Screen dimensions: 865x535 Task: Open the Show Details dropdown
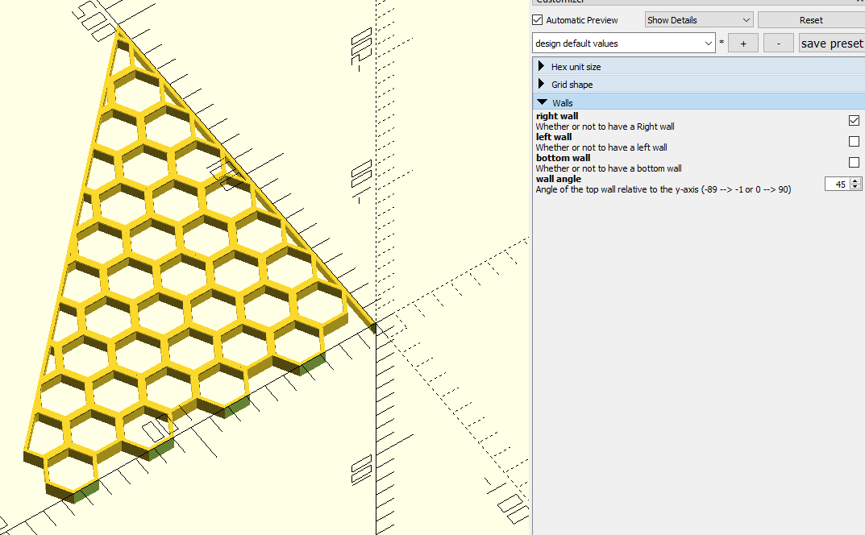[698, 20]
